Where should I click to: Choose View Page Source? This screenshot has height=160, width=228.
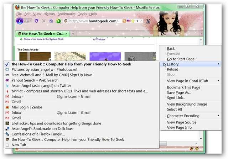[x=190, y=122]
